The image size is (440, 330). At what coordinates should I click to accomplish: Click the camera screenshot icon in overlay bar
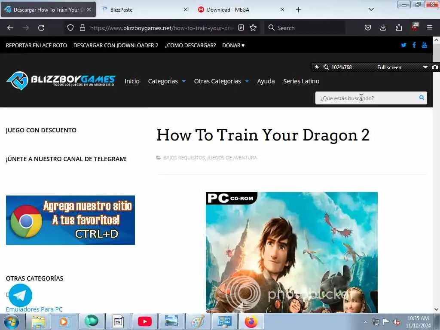tap(435, 67)
